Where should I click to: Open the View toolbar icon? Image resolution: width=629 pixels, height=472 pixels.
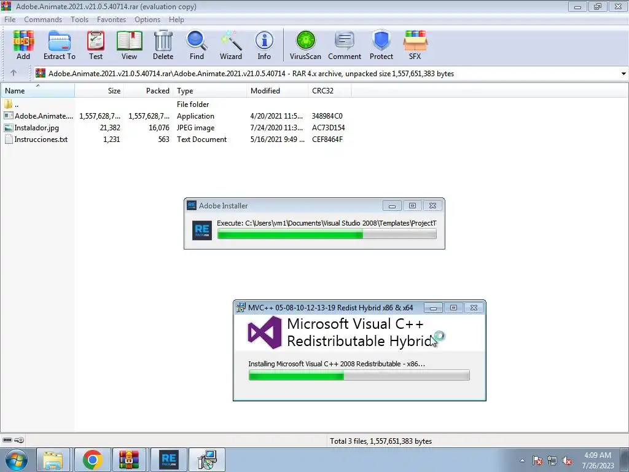click(x=129, y=45)
